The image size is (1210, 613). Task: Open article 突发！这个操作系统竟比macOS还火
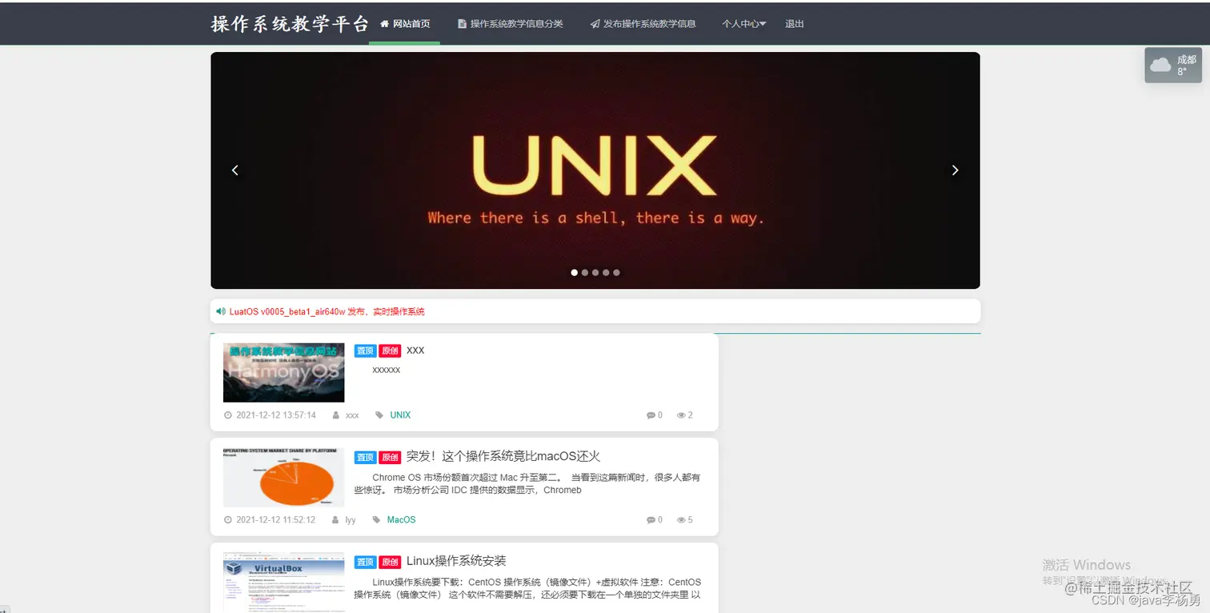pyautogui.click(x=503, y=456)
